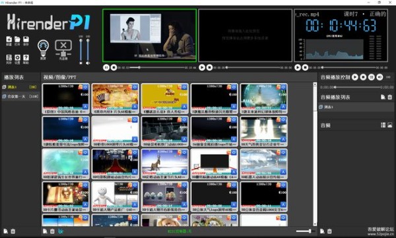396x238 pixels.
Task: Play the second preview window
Action: tap(202, 67)
